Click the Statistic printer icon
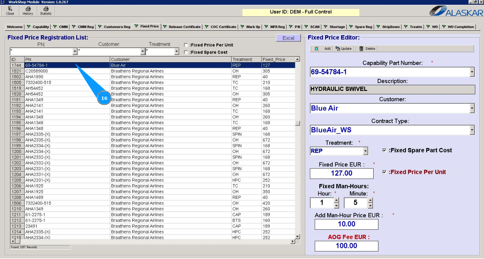The image size is (484, 259). tap(46, 9)
